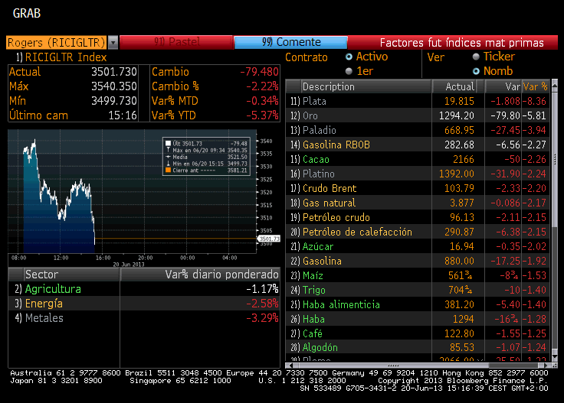The height and width of the screenshot is (403, 564).
Task: Click the GRAB title text
Action: pos(27,13)
